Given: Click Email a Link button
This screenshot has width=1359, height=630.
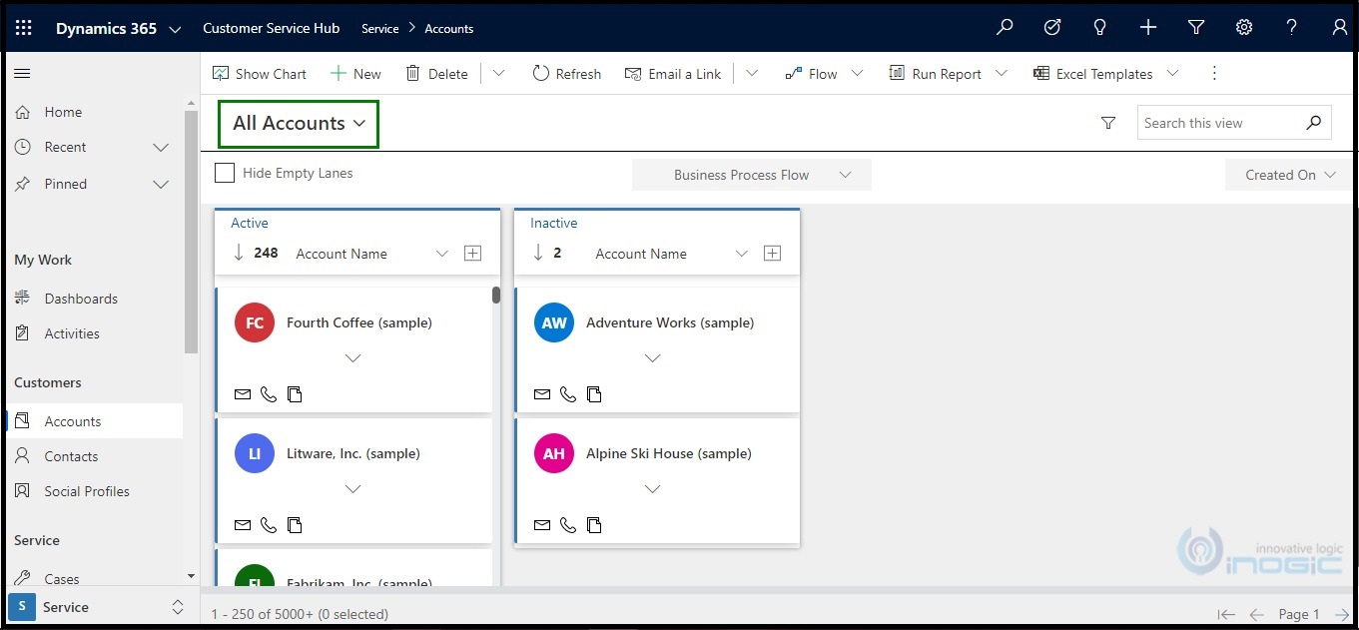Looking at the screenshot, I should [x=672, y=74].
